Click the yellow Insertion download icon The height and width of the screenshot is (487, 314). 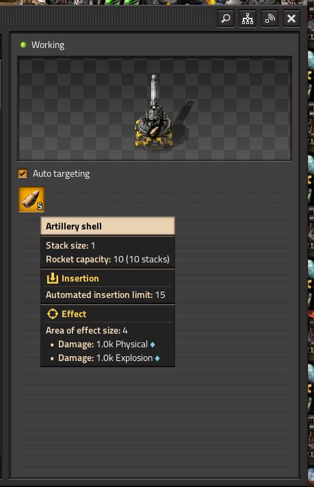pos(53,278)
